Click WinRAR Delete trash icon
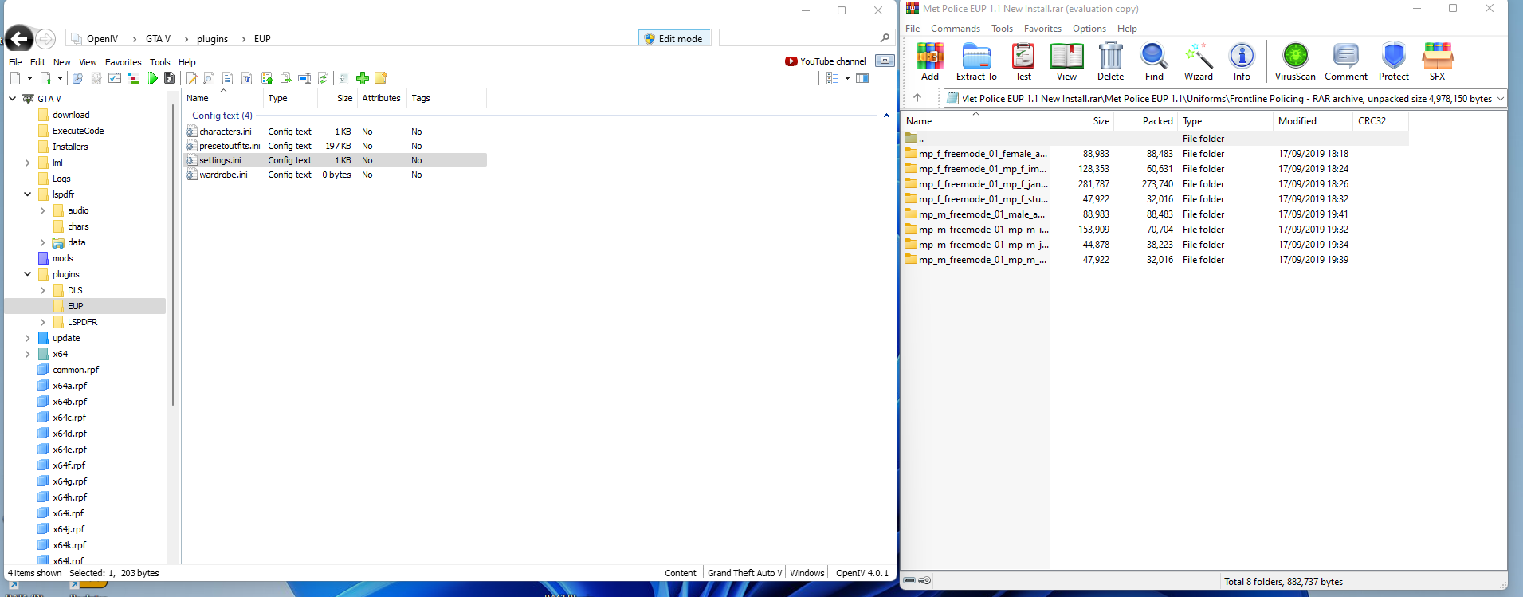 point(1110,61)
